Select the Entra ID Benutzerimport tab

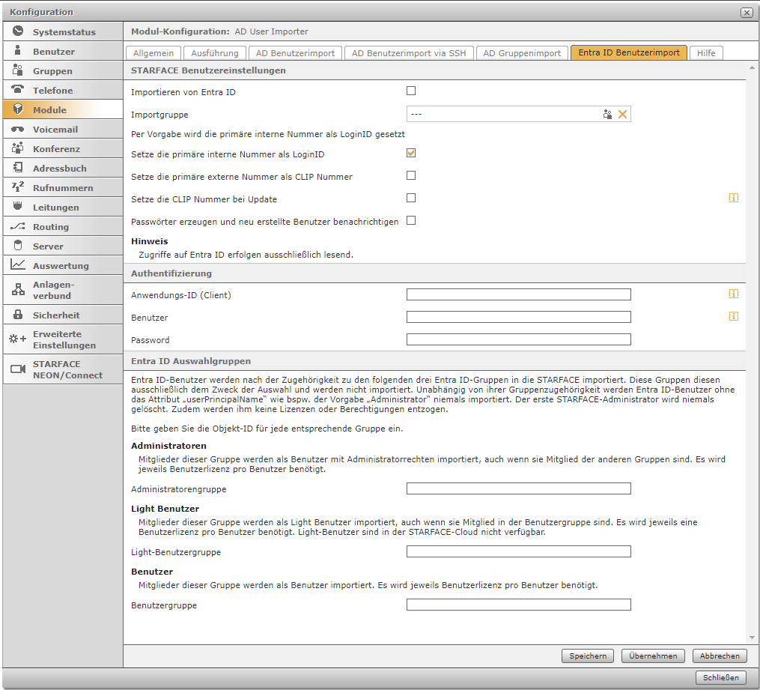click(629, 52)
